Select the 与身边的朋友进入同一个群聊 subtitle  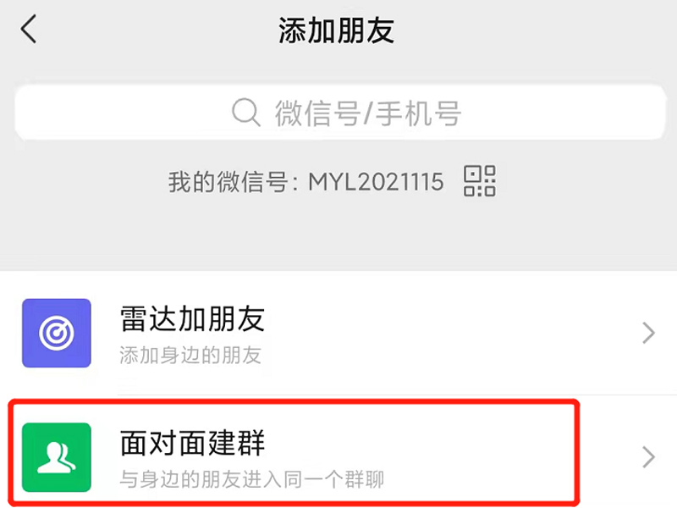click(251, 479)
